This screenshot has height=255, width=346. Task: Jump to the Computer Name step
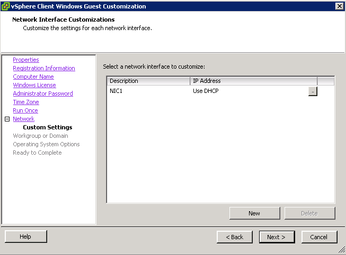(33, 77)
